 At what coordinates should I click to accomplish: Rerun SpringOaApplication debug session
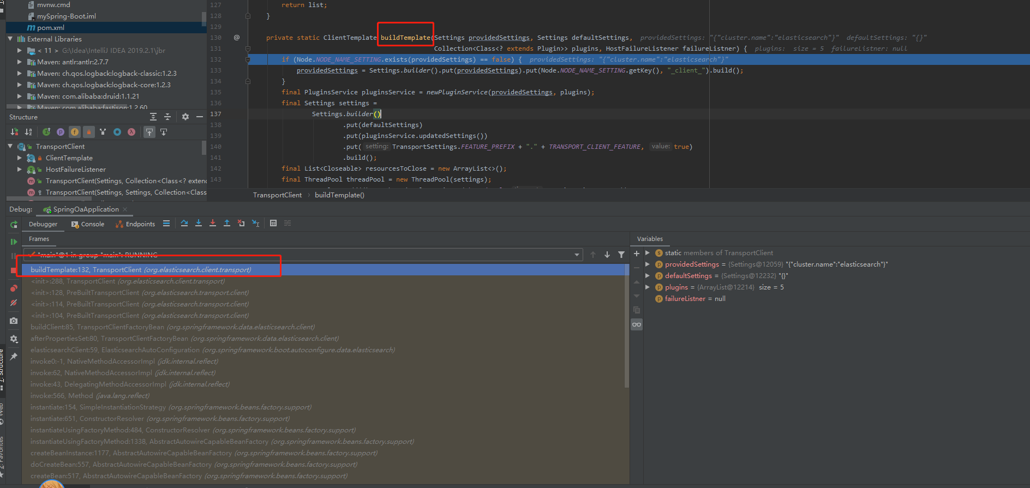(x=14, y=225)
